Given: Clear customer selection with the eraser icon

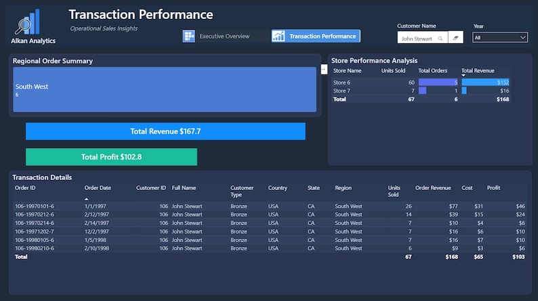Looking at the screenshot, I should (455, 38).
